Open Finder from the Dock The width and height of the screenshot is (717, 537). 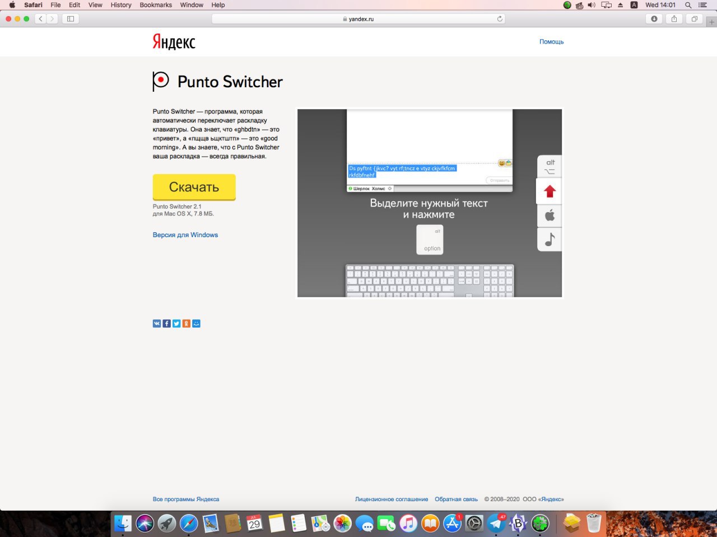click(123, 524)
